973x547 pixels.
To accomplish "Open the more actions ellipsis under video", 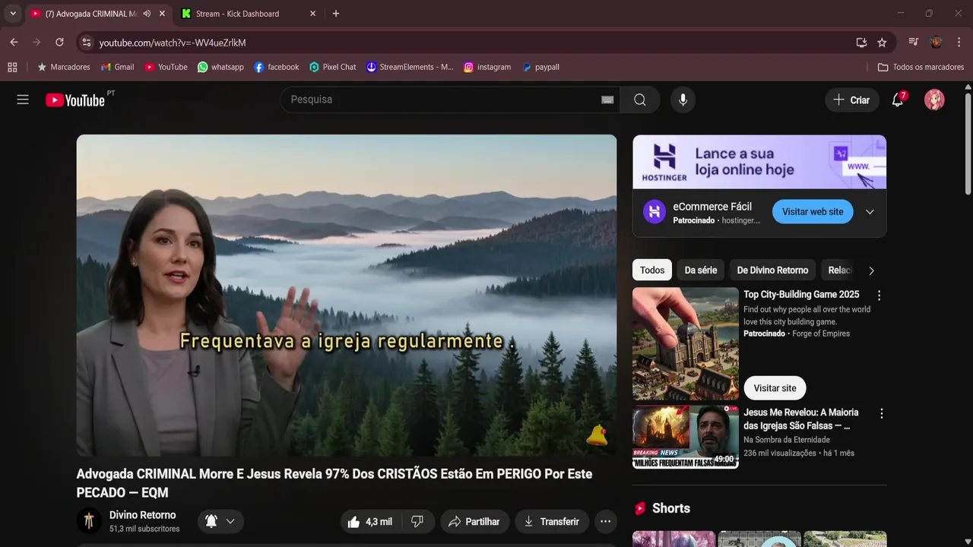I will 605,521.
